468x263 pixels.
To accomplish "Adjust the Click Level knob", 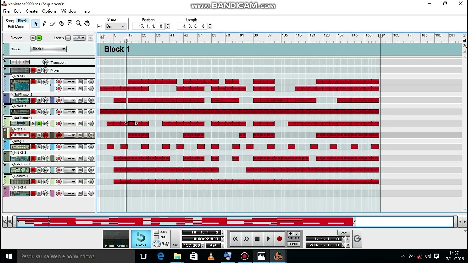I will (x=157, y=244).
